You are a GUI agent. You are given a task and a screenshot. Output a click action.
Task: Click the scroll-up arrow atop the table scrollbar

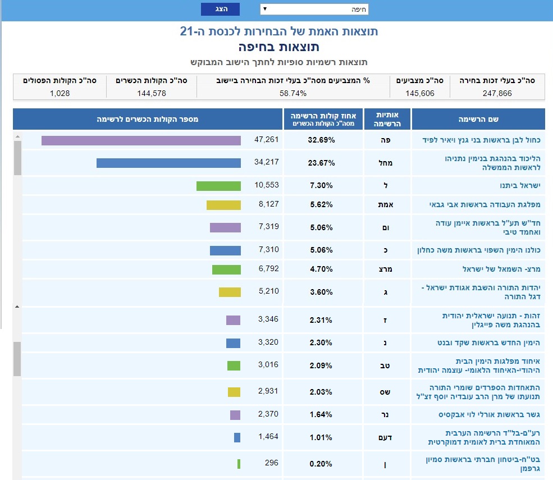[17, 136]
